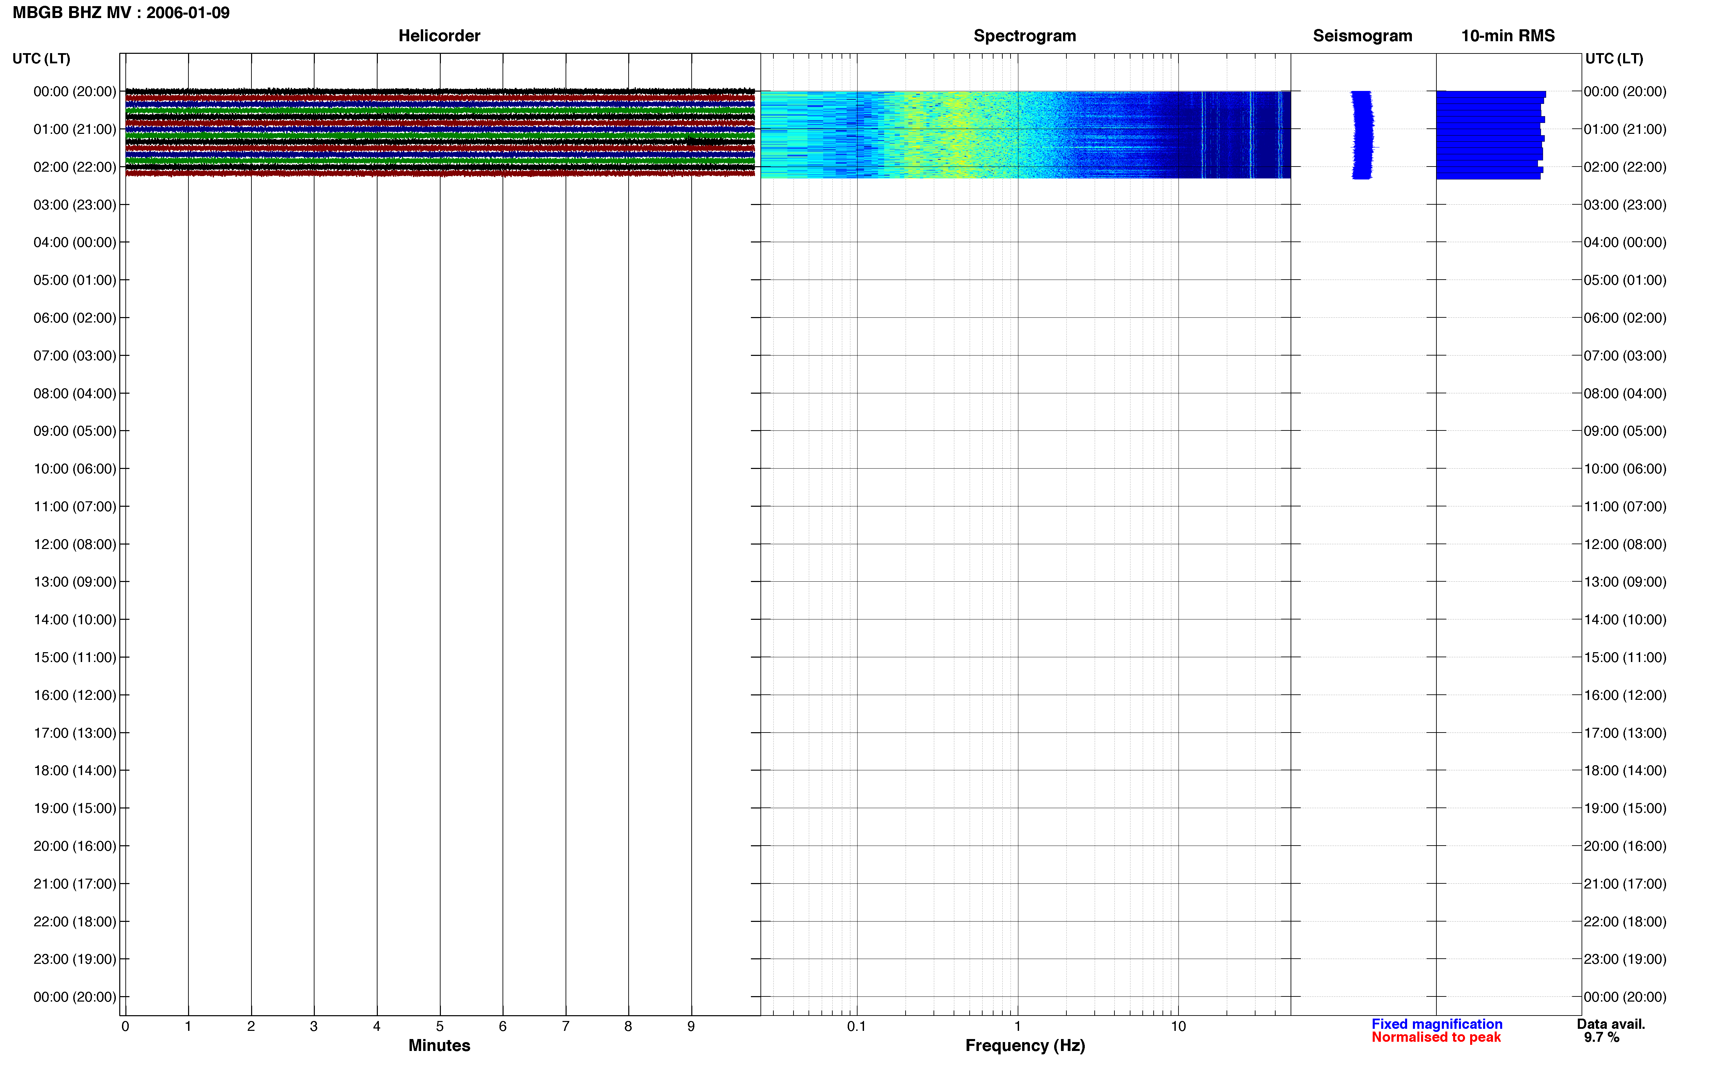The image size is (1710, 1069).
Task: Click the 8 tick label on Minutes axis
Action: tap(628, 1026)
